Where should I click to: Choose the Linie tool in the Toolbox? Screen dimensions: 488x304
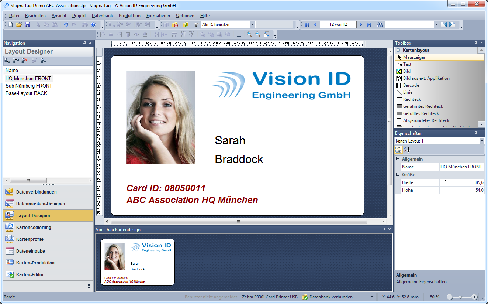point(440,92)
